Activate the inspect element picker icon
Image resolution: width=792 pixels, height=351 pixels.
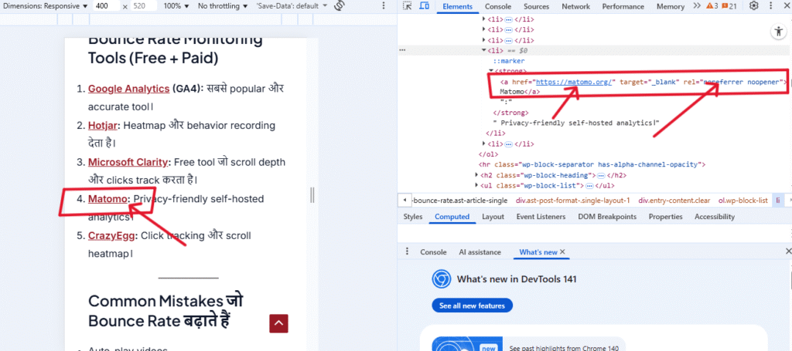click(x=408, y=6)
